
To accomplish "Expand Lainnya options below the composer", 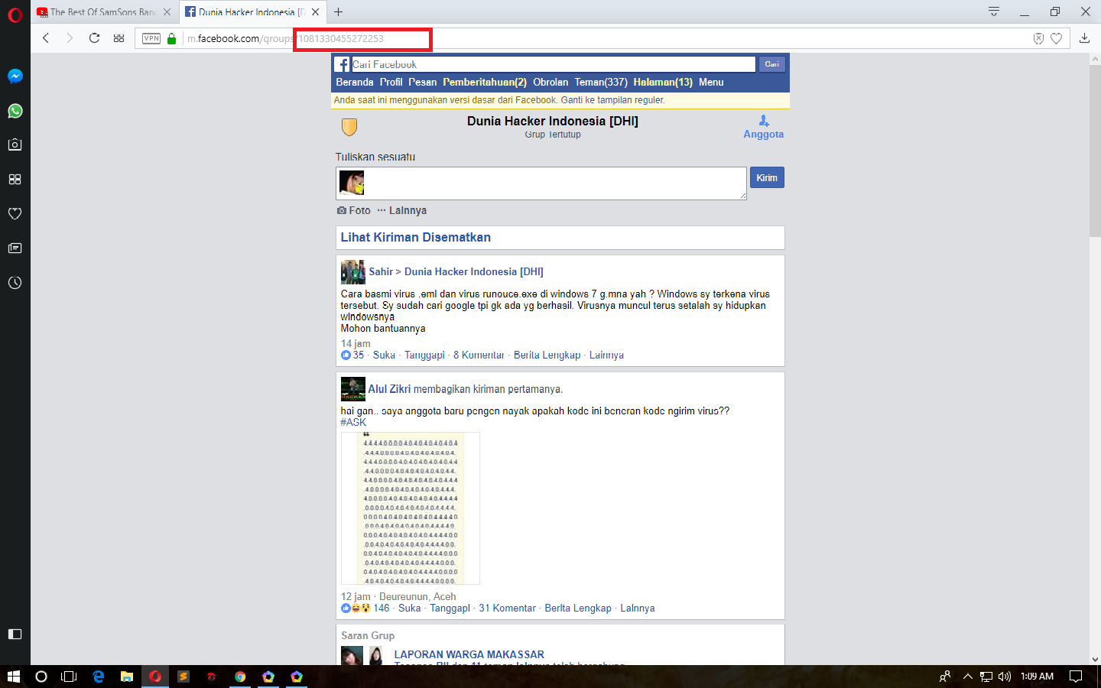I will point(402,211).
